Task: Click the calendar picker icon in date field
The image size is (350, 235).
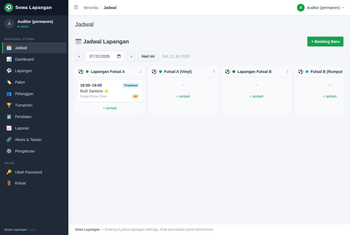Action: click(119, 56)
